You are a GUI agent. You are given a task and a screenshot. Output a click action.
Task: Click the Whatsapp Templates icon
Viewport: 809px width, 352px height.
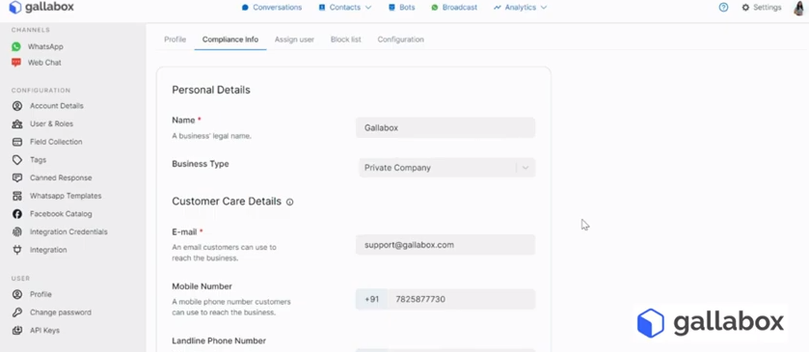coord(17,196)
